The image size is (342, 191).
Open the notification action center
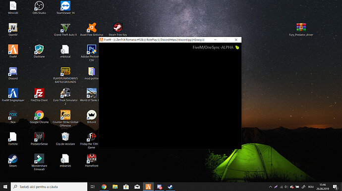point(336,187)
